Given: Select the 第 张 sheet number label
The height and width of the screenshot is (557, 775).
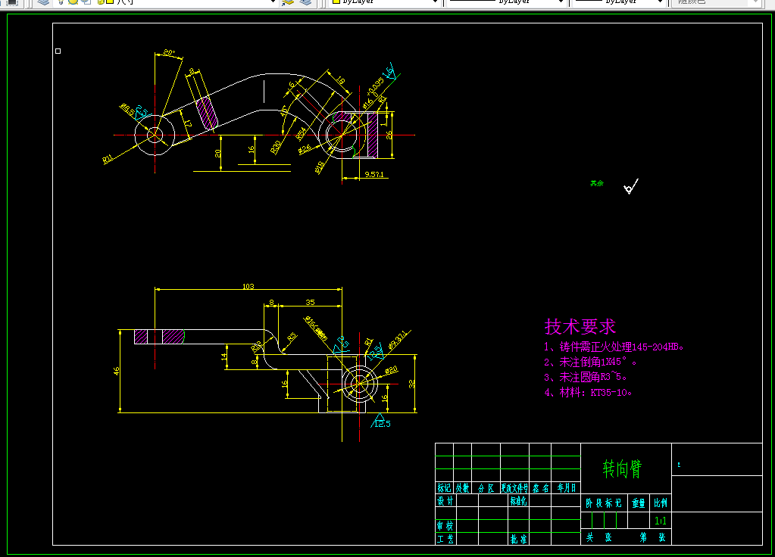Looking at the screenshot, I should coord(652,537).
